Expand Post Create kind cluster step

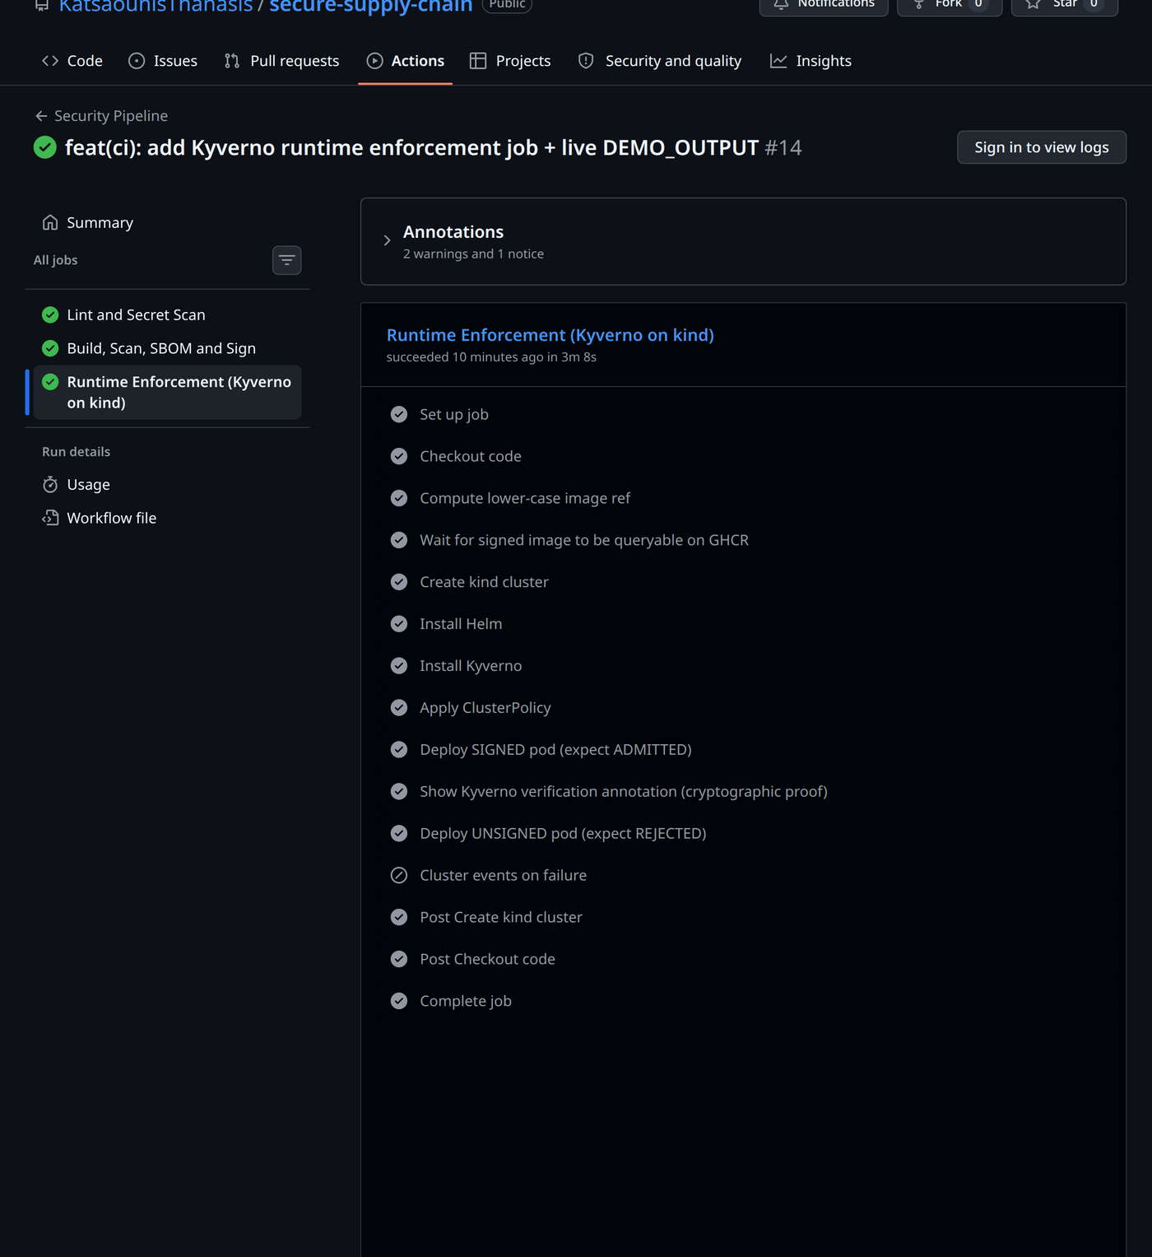click(x=743, y=917)
